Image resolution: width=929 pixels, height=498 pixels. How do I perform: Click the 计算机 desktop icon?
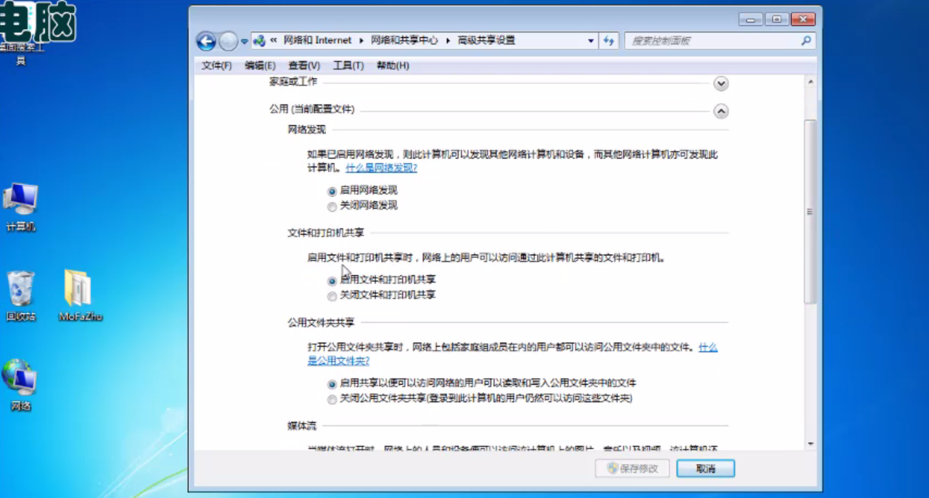click(20, 207)
